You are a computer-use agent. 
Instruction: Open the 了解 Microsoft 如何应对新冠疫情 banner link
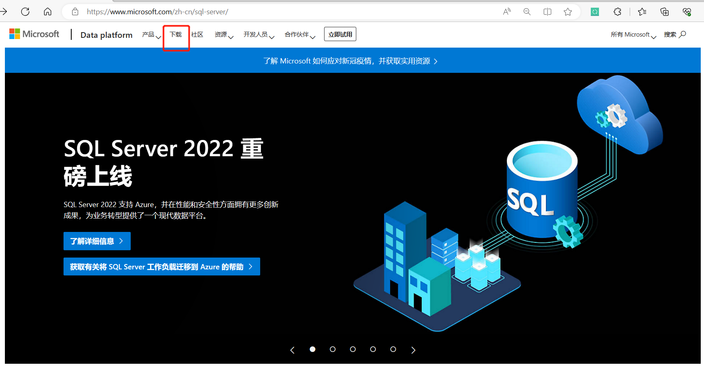[350, 61]
